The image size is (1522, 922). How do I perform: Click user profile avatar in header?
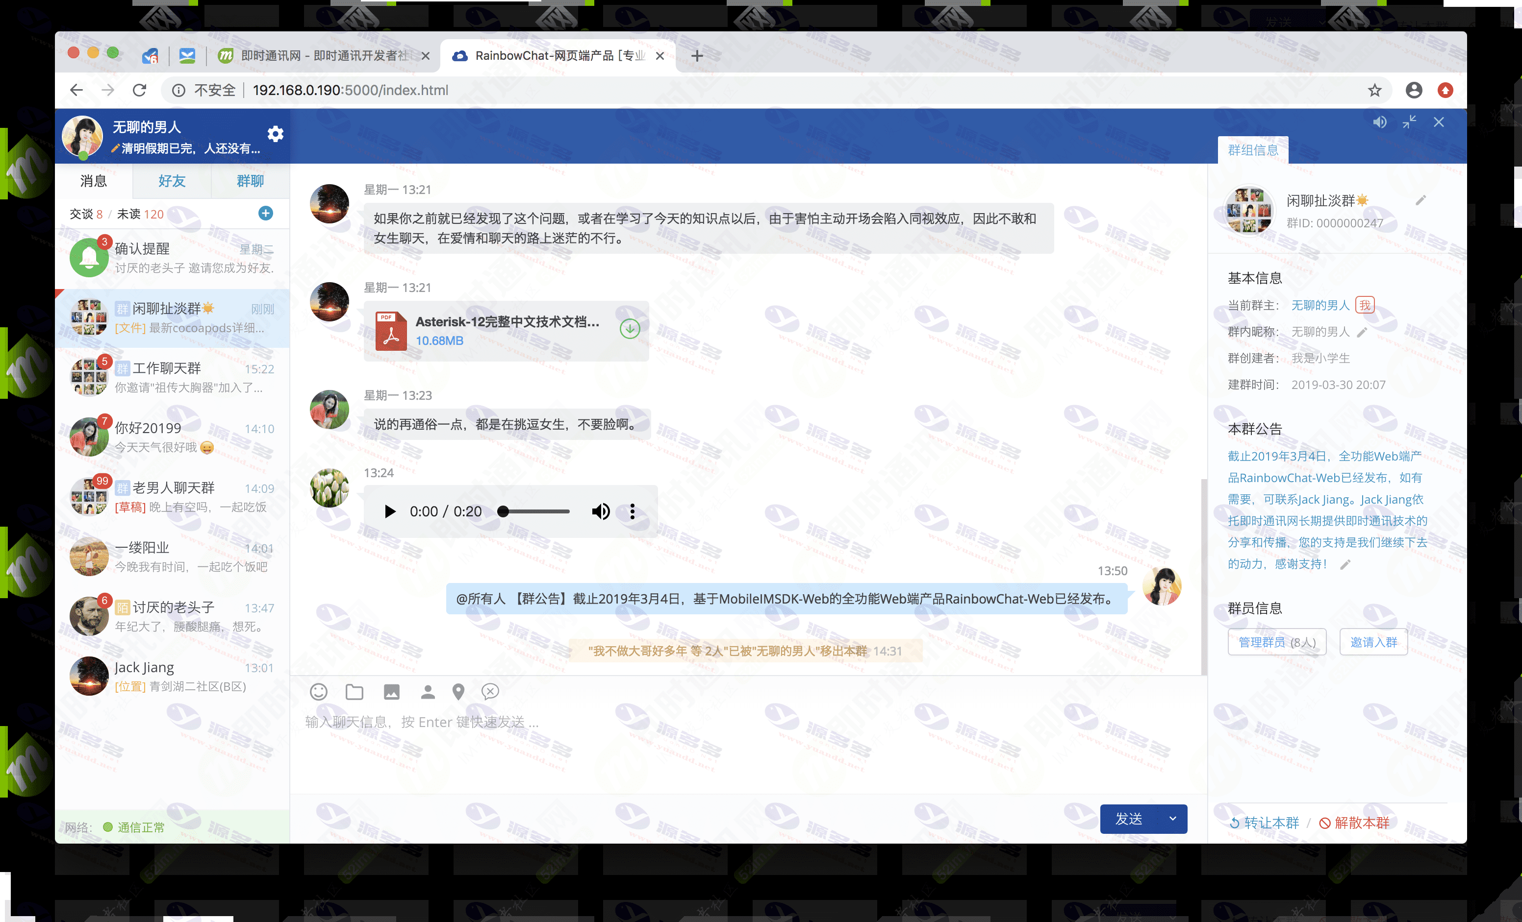coord(82,136)
